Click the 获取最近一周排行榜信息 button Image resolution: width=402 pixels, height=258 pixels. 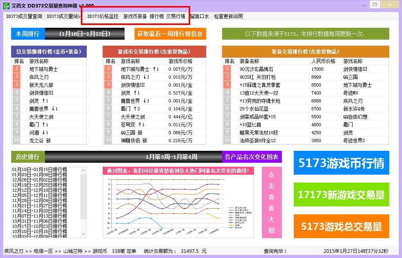170,34
